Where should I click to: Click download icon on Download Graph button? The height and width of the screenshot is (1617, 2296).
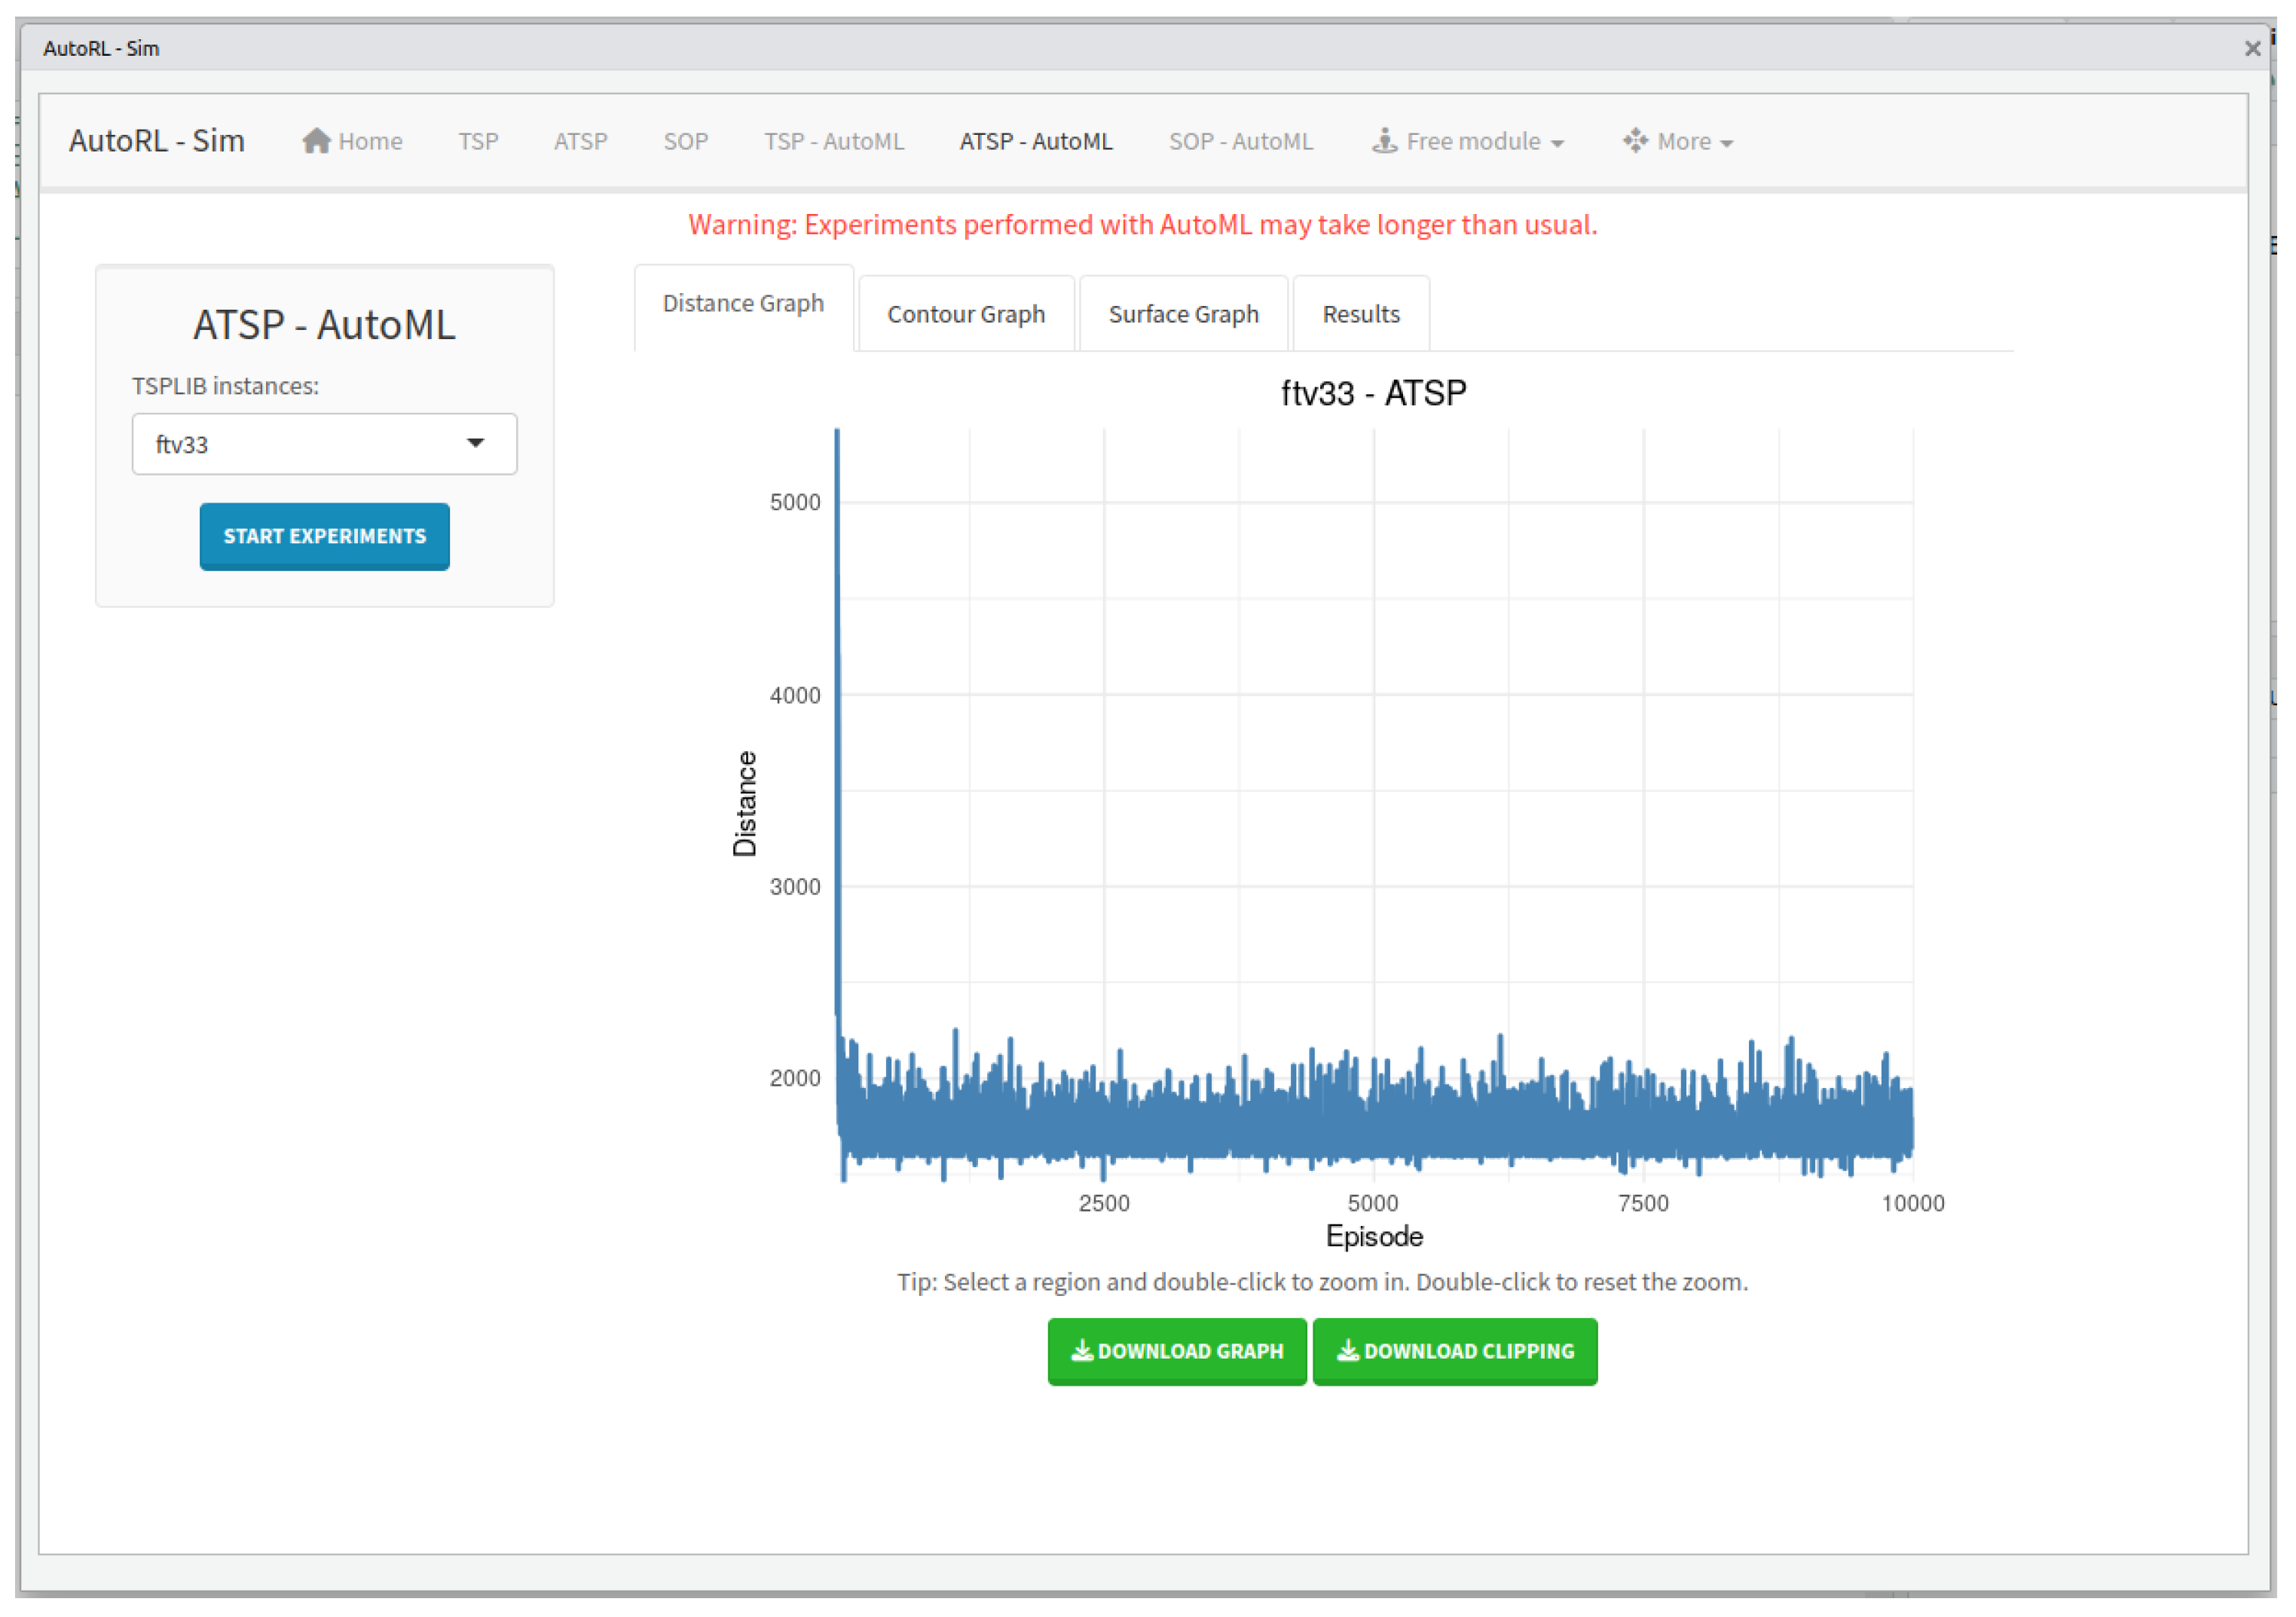(1081, 1351)
